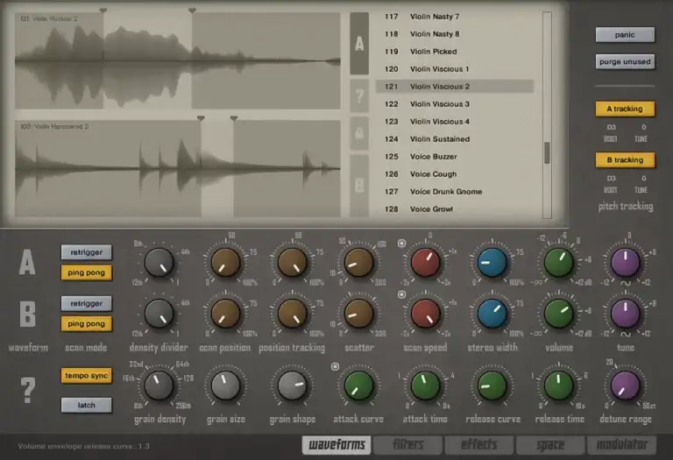The height and width of the screenshot is (460, 673).
Task: Click the density divider knob for A
Action: [x=159, y=263]
